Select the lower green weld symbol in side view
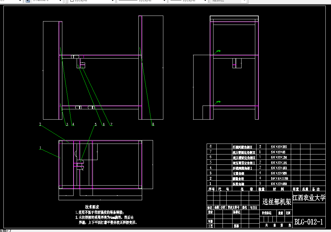 (x=218, y=102)
